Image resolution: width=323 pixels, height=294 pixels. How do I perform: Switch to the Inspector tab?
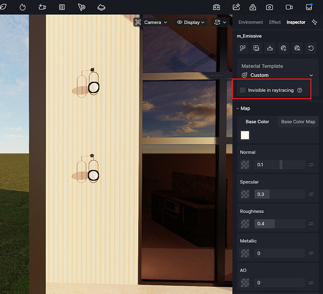296,22
